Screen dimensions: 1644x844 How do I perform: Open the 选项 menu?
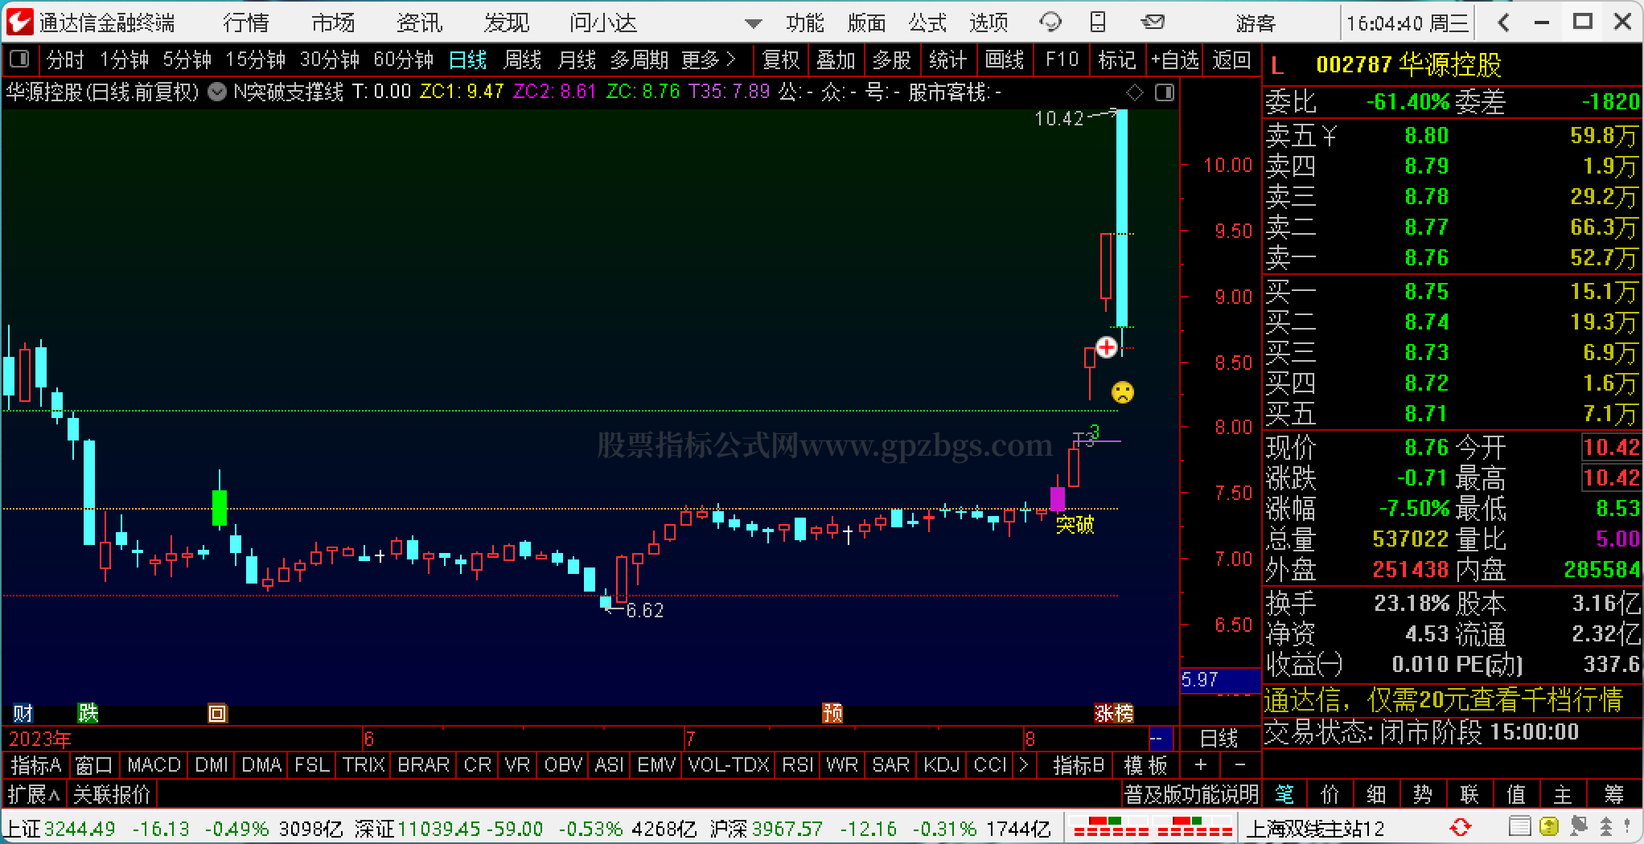(988, 23)
